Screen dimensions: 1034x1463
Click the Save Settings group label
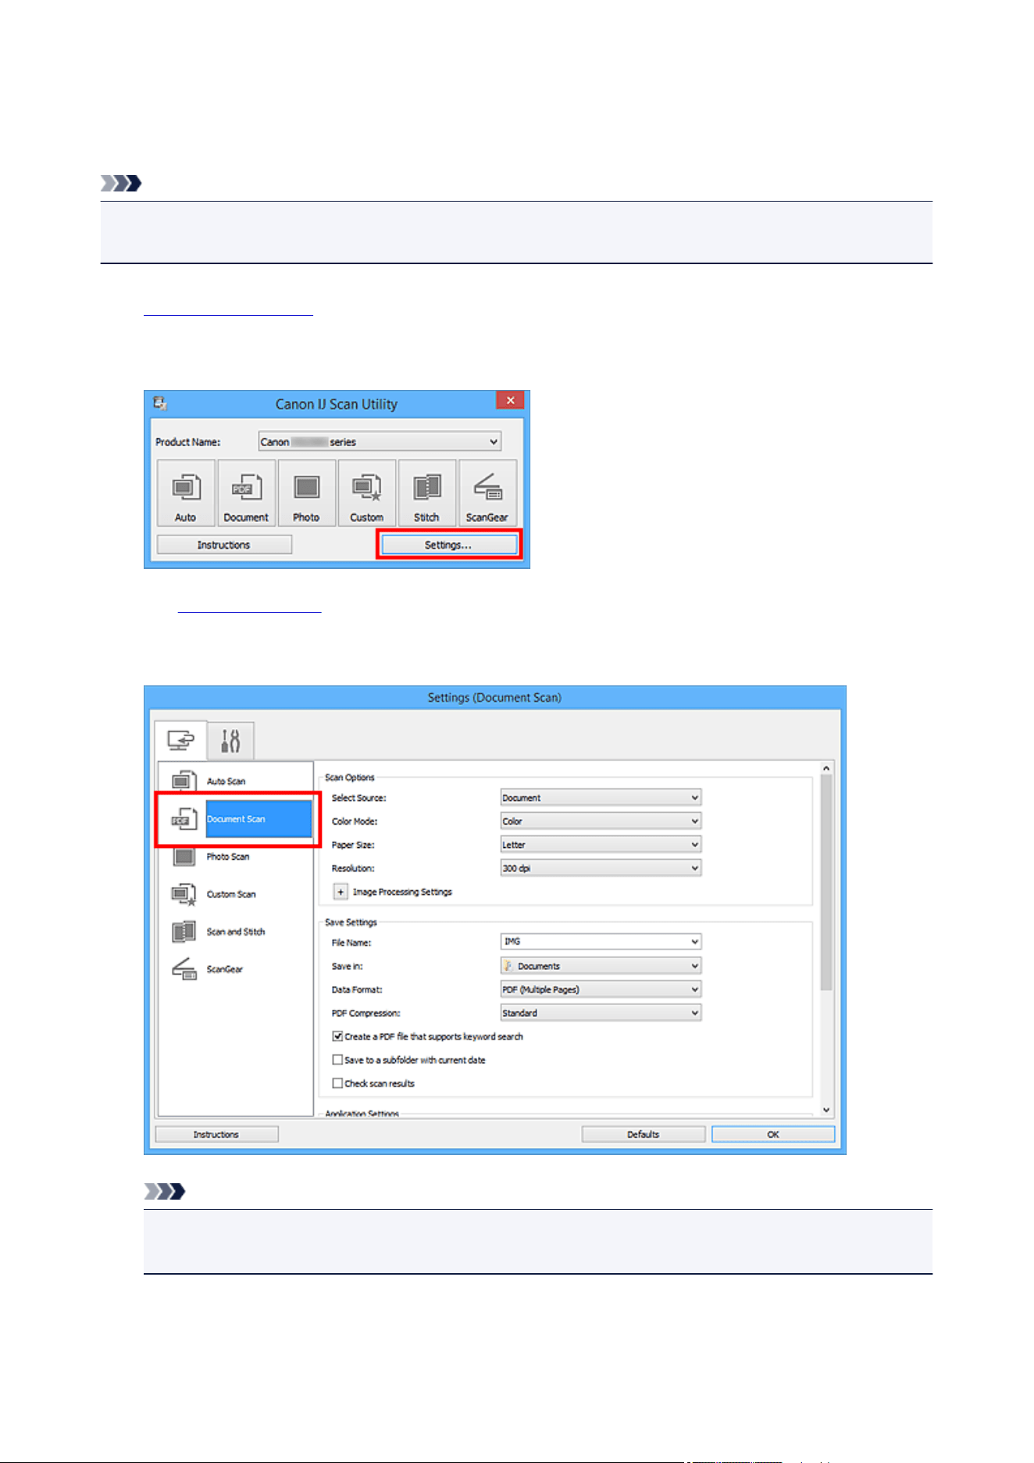pos(351,922)
